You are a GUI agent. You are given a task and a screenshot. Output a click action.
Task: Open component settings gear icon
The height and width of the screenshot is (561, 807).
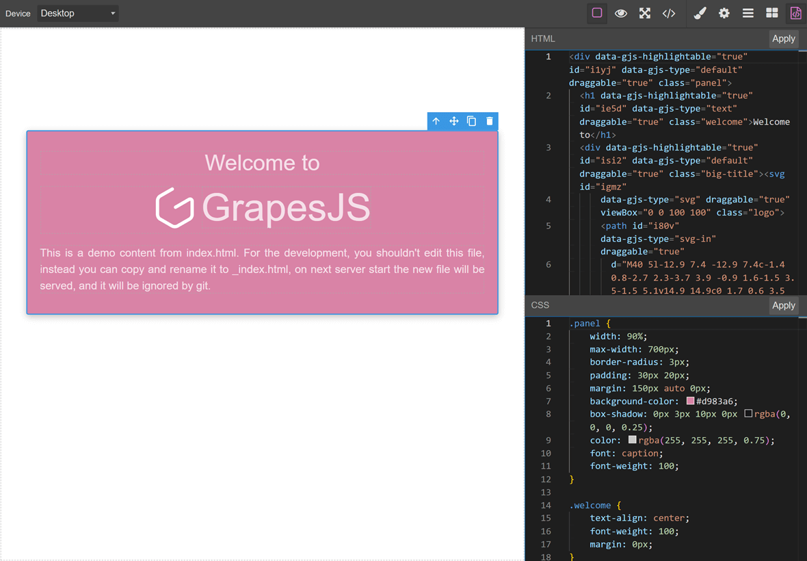724,14
